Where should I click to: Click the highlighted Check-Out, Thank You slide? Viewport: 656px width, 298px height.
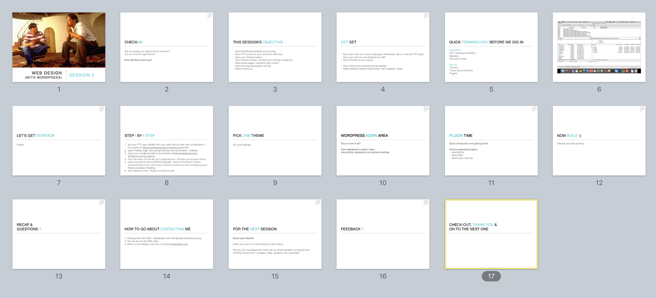(x=491, y=234)
